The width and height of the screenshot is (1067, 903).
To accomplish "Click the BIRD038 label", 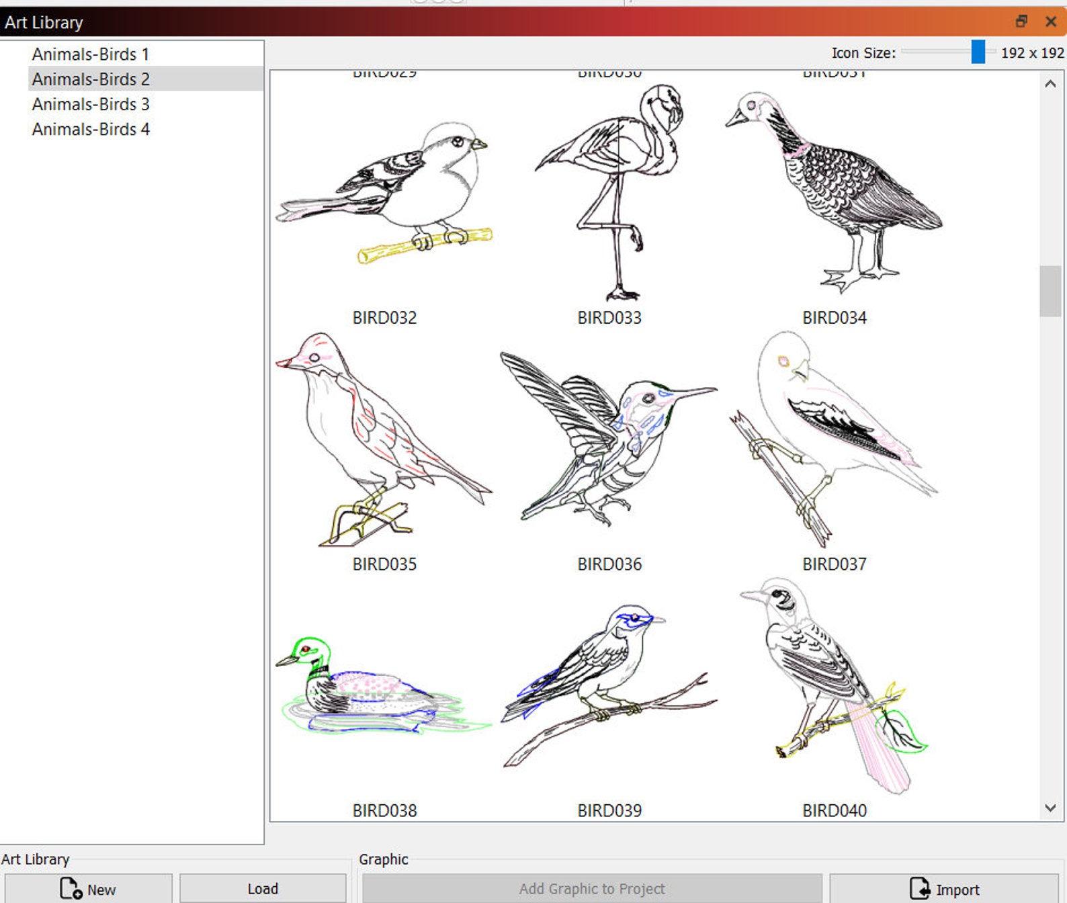I will click(384, 811).
